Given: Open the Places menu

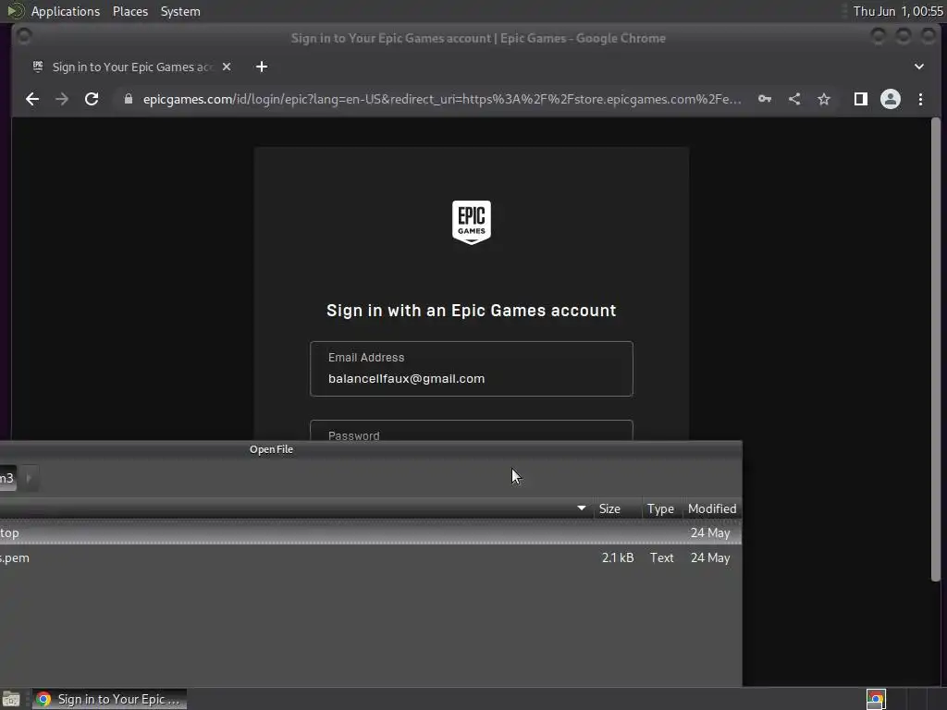Looking at the screenshot, I should (129, 11).
